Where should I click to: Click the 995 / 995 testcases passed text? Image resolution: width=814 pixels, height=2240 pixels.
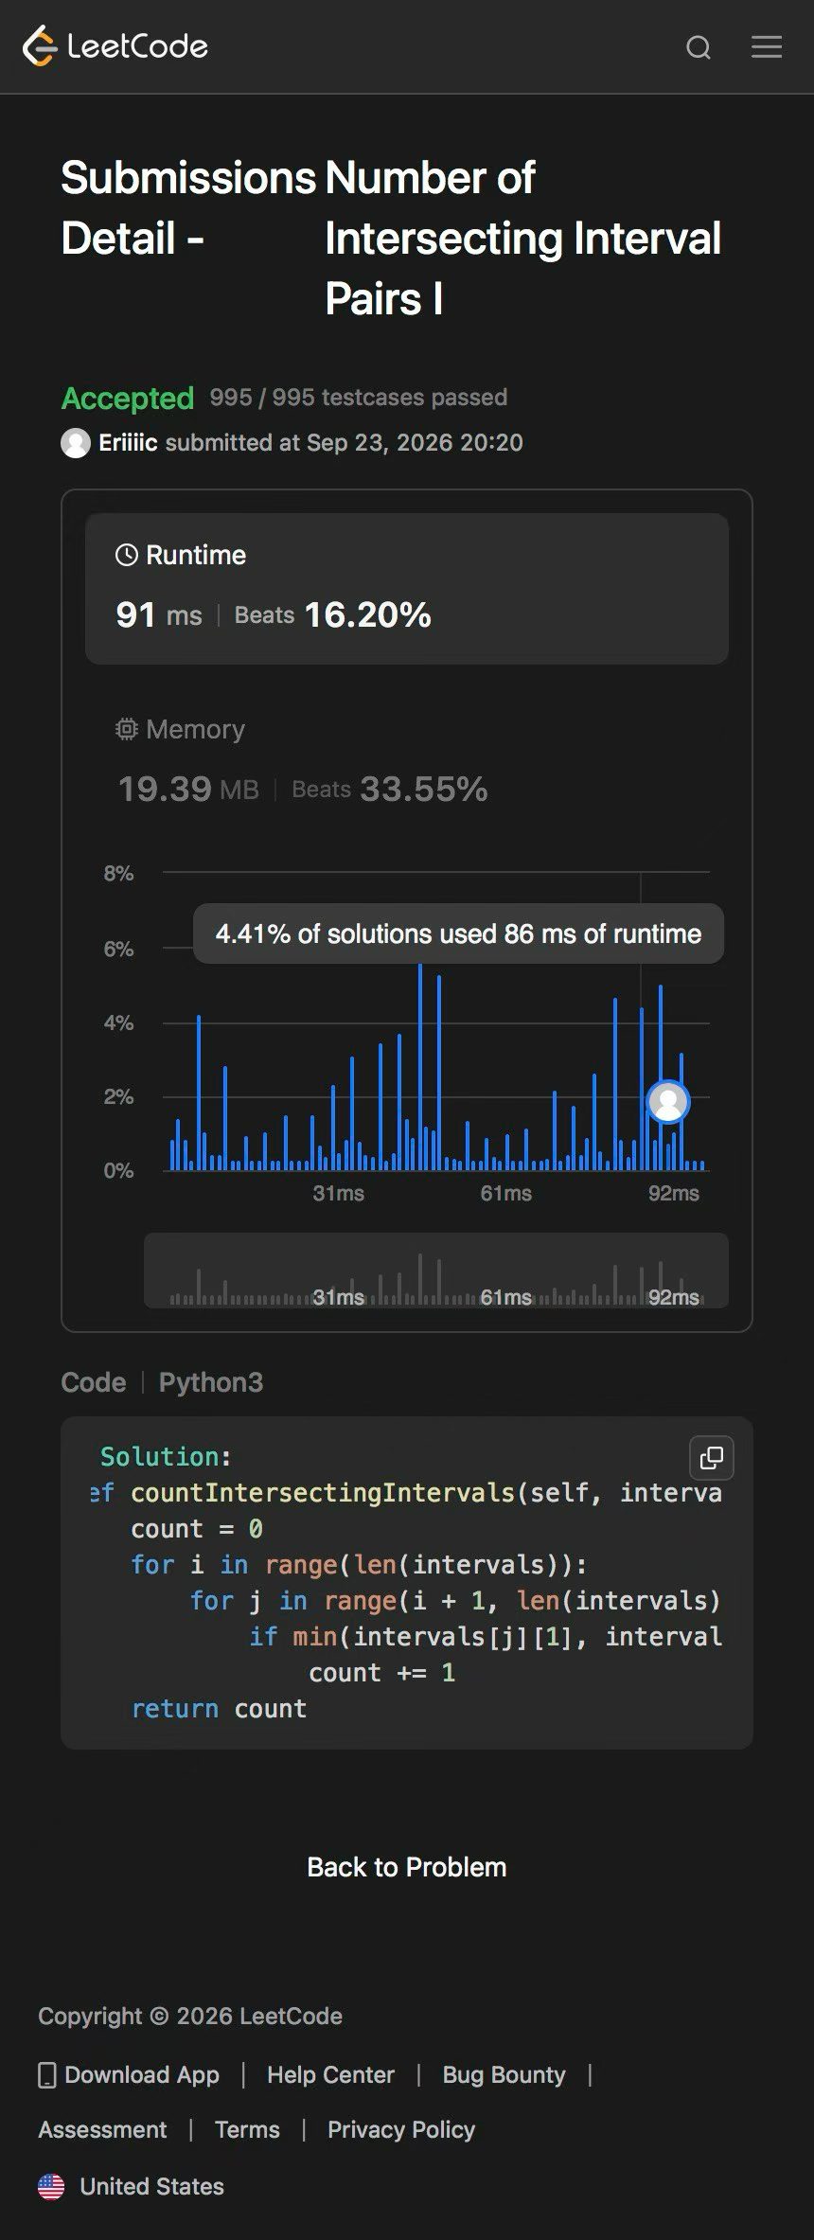click(359, 398)
